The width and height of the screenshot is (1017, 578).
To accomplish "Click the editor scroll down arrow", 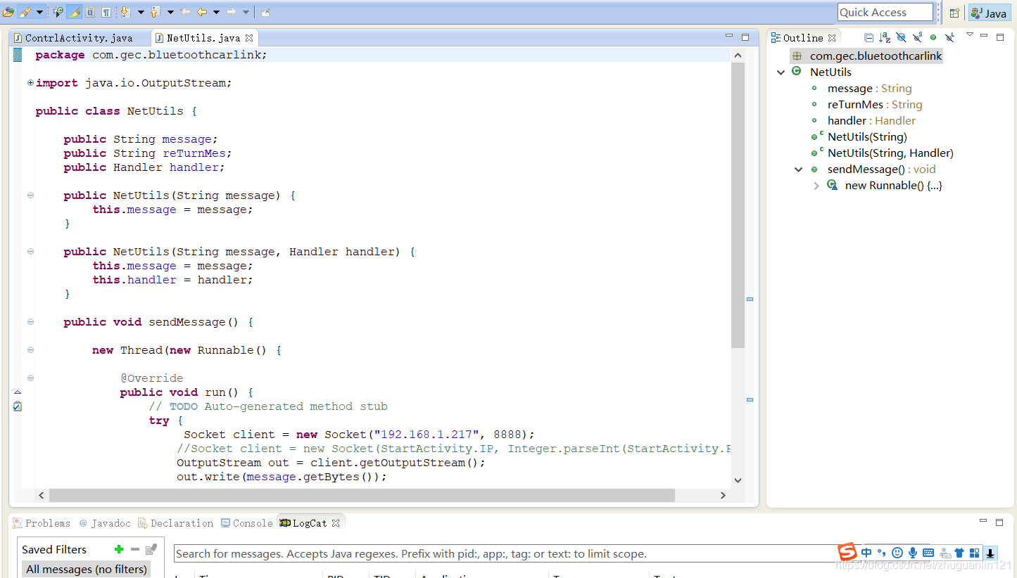I will (x=738, y=480).
